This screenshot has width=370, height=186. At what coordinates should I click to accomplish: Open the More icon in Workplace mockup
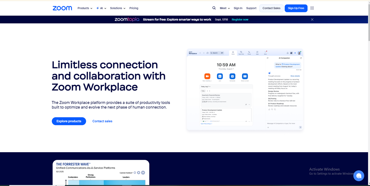coord(265,52)
